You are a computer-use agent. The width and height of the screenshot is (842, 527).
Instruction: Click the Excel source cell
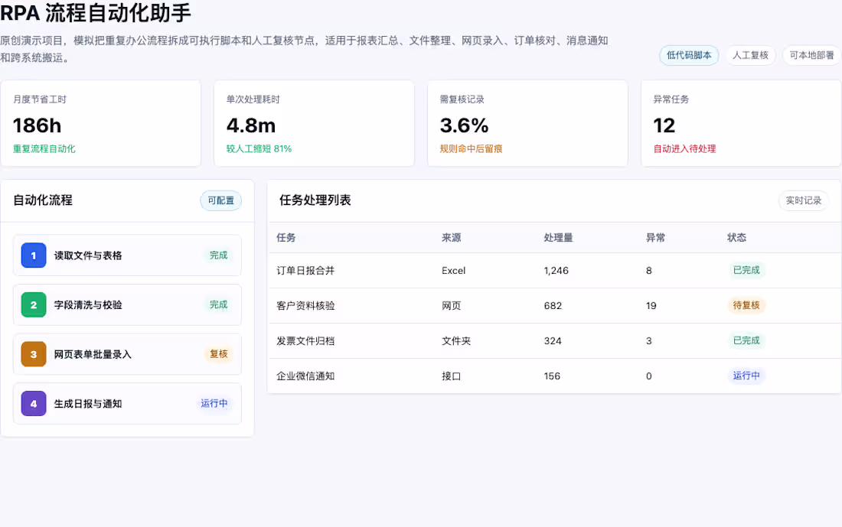(x=453, y=271)
